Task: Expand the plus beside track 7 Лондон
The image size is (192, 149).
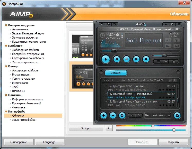Action: click(106, 86)
